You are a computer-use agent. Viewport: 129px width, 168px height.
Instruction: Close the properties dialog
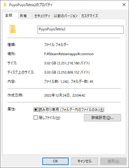pos(124,5)
